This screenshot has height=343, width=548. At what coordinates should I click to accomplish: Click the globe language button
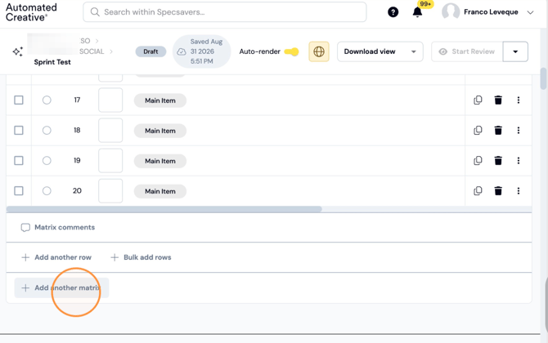(319, 51)
